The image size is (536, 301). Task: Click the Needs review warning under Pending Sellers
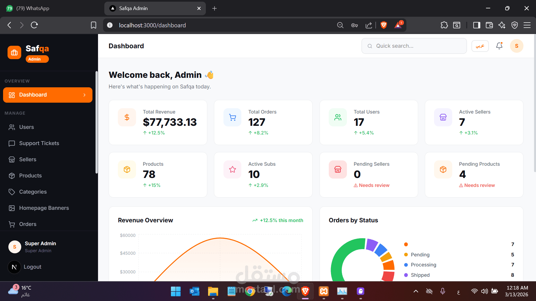(x=371, y=186)
